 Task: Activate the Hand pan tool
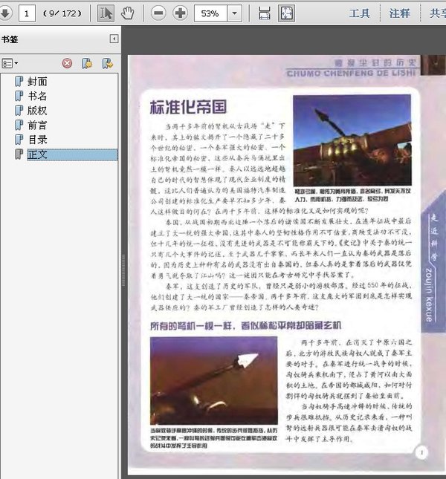(128, 13)
